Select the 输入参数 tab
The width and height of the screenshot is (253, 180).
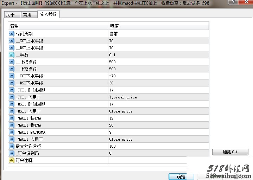[49, 14]
